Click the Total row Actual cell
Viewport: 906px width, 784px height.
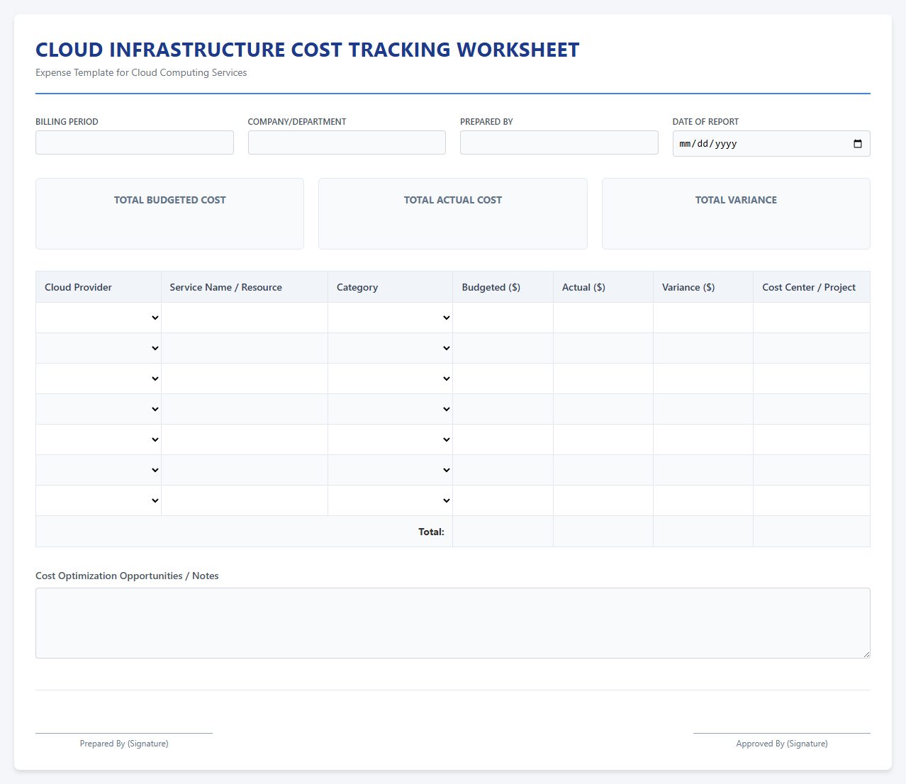click(x=603, y=532)
